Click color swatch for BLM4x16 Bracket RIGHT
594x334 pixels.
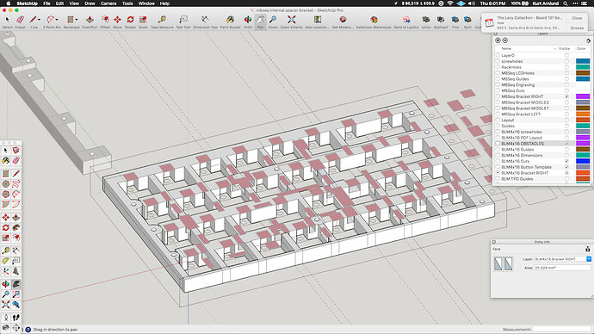coord(583,173)
